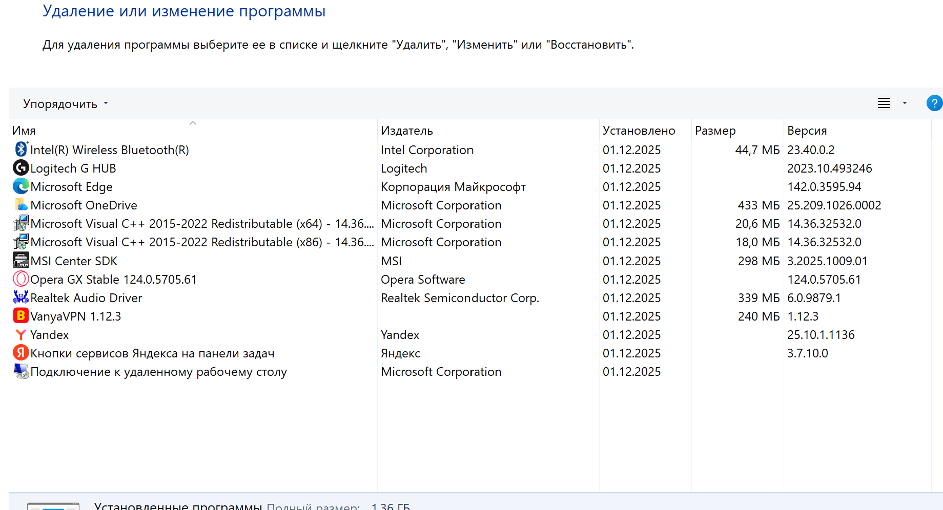The image size is (943, 510).
Task: Click version 6.0.9879.1
Action: [814, 298]
